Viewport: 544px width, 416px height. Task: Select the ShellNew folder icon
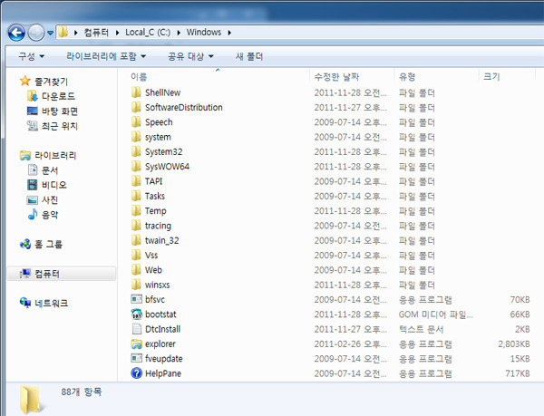(x=136, y=92)
